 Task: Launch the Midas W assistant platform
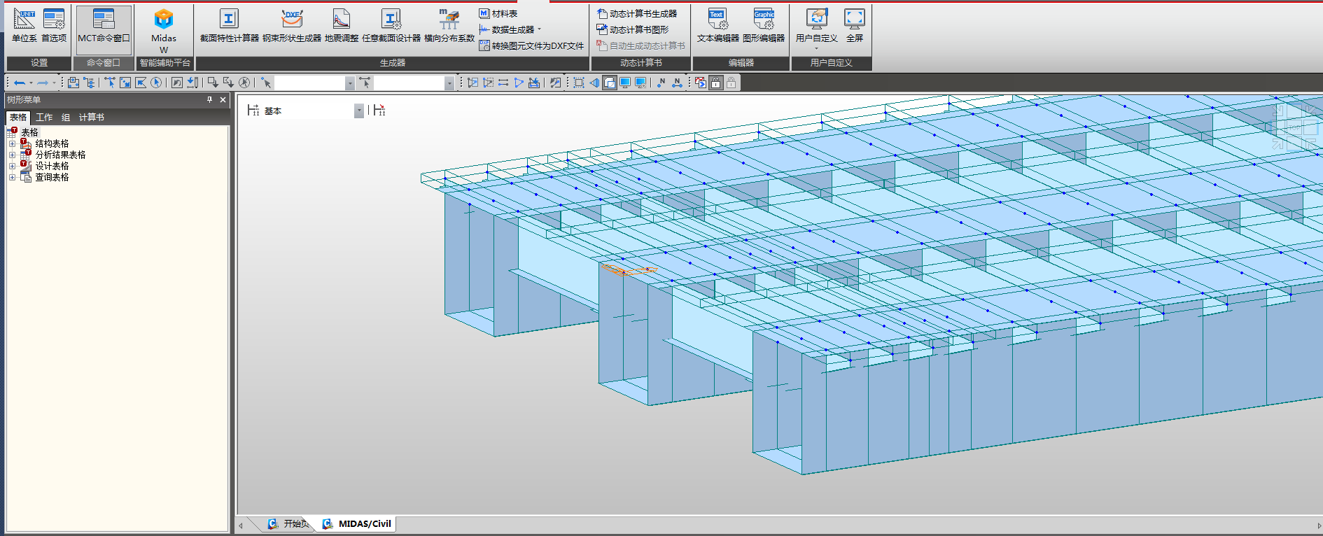click(163, 28)
